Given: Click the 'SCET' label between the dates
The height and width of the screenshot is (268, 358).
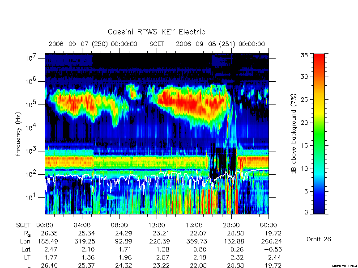Looking at the screenshot, I should 157,44.
